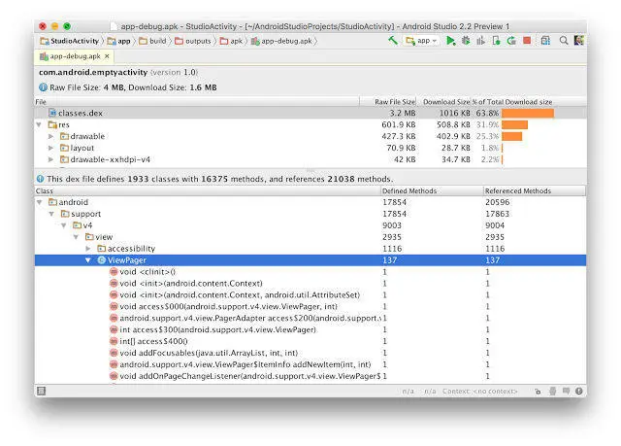Open Search Everywhere magnifier icon
This screenshot has height=446, width=621.
pos(564,41)
